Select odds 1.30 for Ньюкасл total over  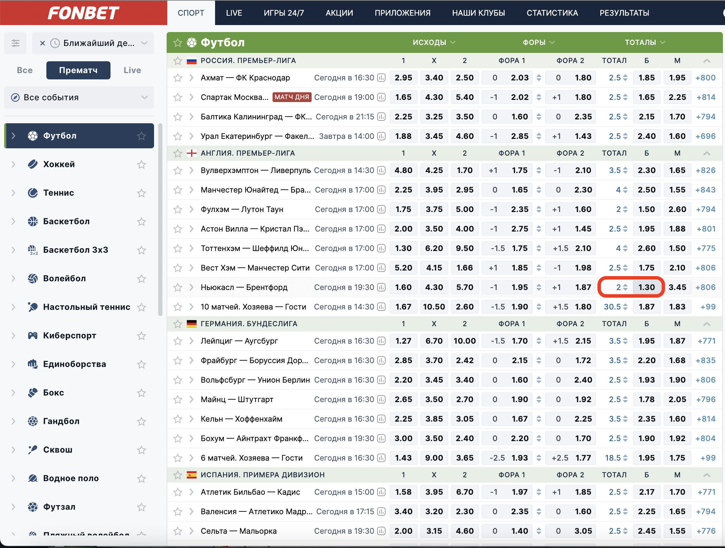click(x=647, y=287)
